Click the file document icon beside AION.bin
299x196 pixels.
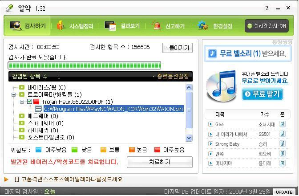tap(38, 109)
